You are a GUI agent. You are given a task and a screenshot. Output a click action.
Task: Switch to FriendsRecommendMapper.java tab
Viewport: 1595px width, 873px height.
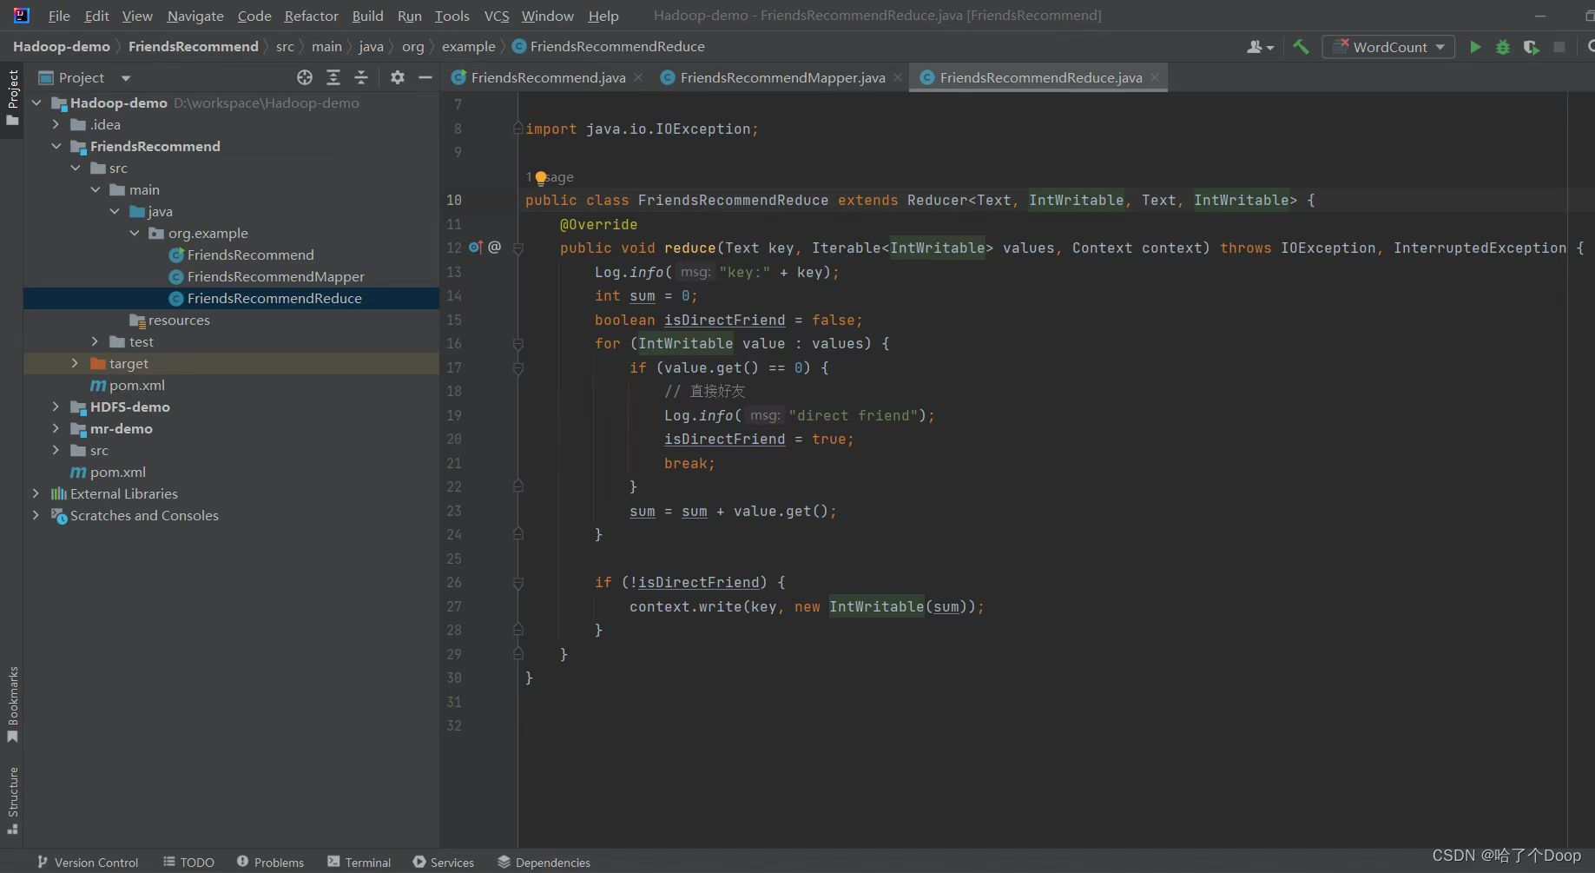781,77
